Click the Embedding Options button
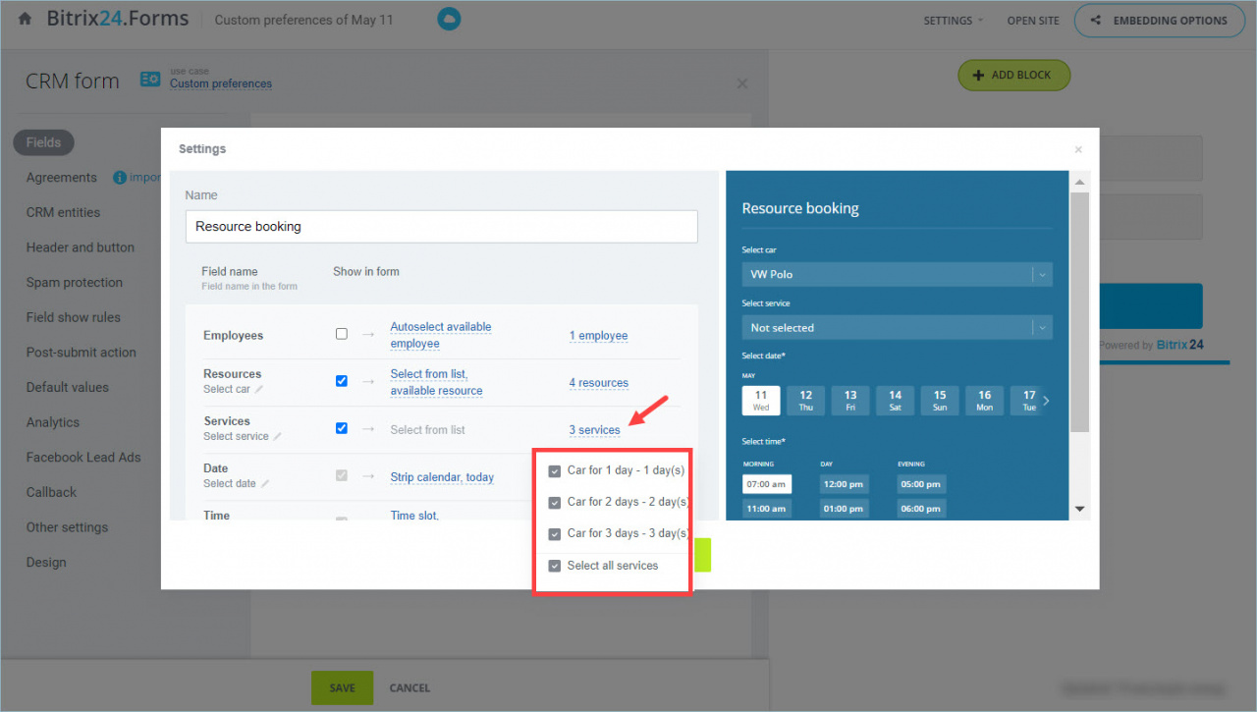 [x=1158, y=20]
